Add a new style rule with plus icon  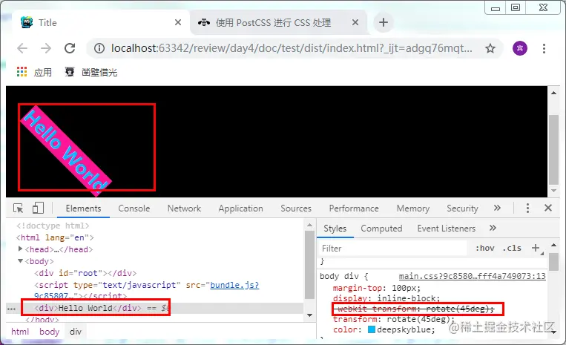pos(536,248)
